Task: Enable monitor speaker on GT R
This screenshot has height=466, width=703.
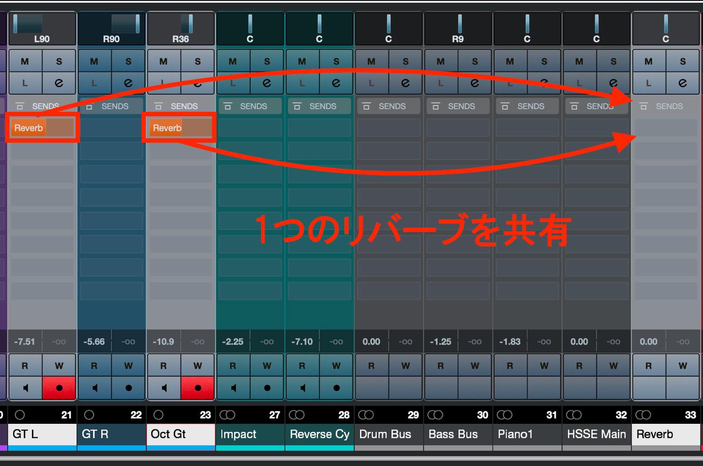Action: click(95, 388)
